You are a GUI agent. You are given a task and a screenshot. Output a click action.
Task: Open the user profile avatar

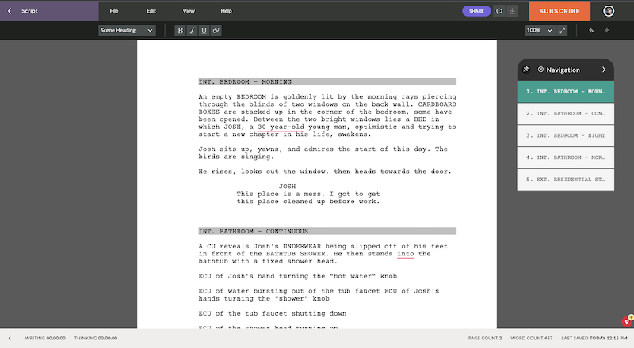click(x=609, y=11)
